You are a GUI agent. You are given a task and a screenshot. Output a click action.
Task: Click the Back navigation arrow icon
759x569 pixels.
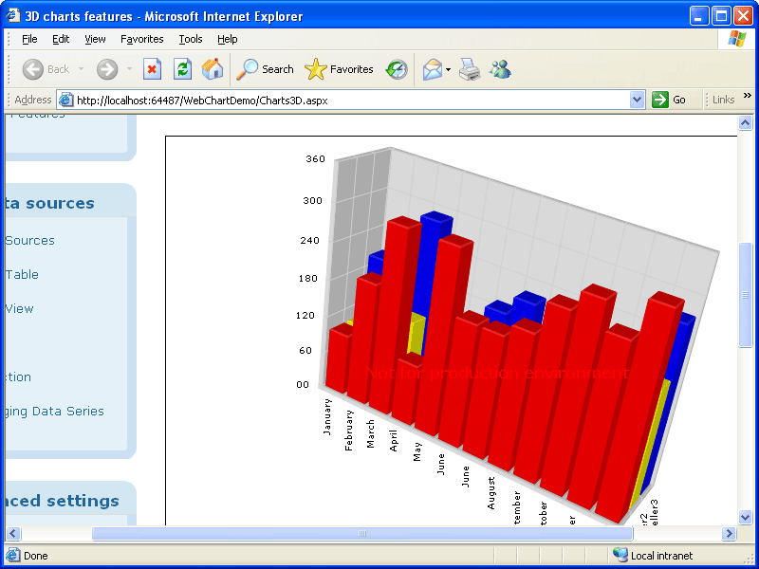pyautogui.click(x=33, y=69)
